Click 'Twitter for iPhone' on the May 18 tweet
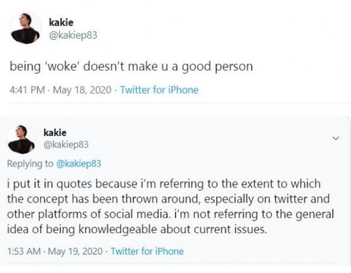 coord(159,90)
